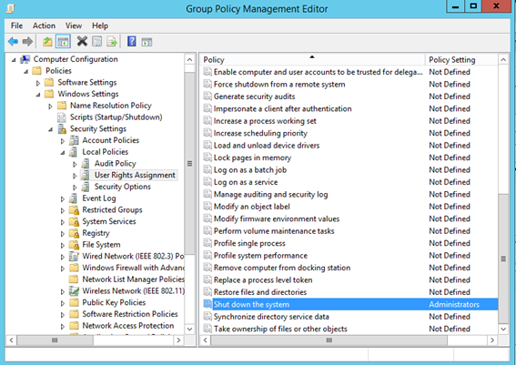Open the File menu
This screenshot has height=365, width=516.
16,25
